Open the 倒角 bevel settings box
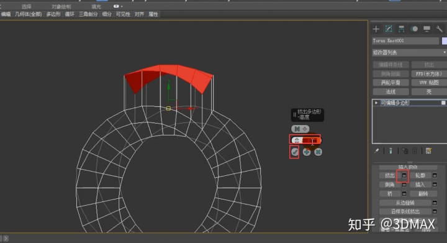The image size is (447, 243). point(404,185)
